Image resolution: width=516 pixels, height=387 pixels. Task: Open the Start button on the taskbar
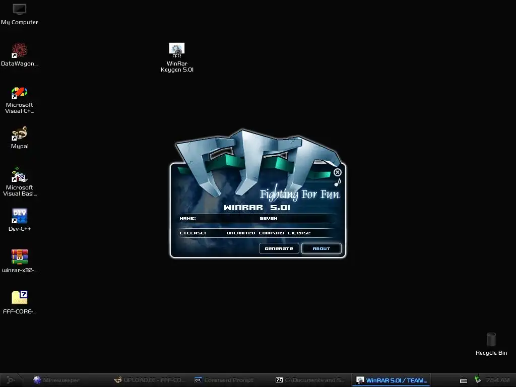point(11,380)
